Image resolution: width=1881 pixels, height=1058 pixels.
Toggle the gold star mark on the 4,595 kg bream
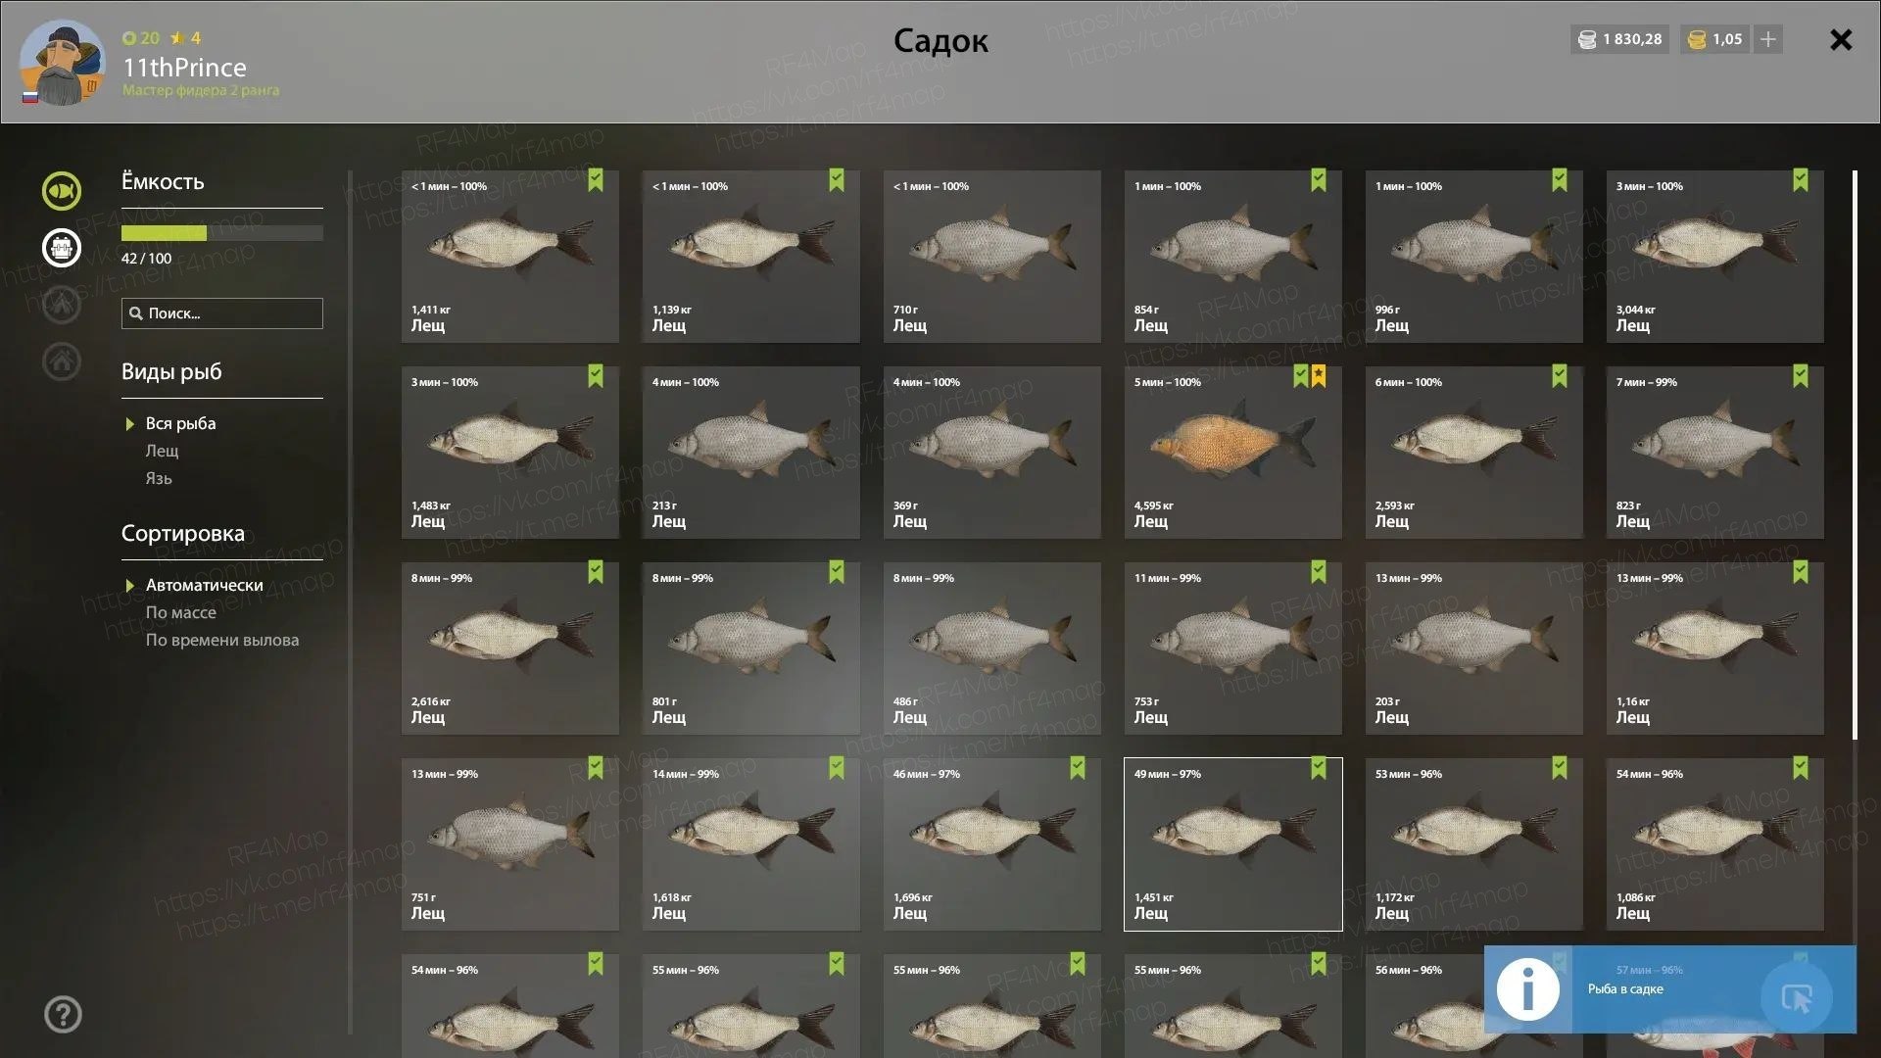tap(1319, 376)
